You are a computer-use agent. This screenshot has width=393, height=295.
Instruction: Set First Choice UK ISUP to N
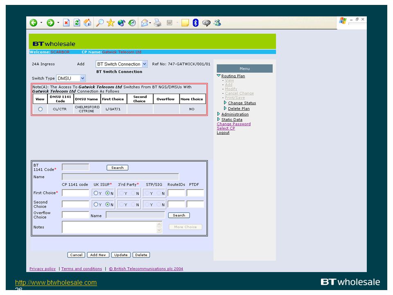[108, 193]
